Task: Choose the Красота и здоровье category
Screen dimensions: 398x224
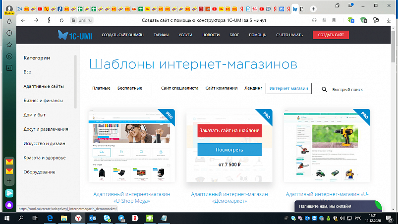Action: pos(45,158)
